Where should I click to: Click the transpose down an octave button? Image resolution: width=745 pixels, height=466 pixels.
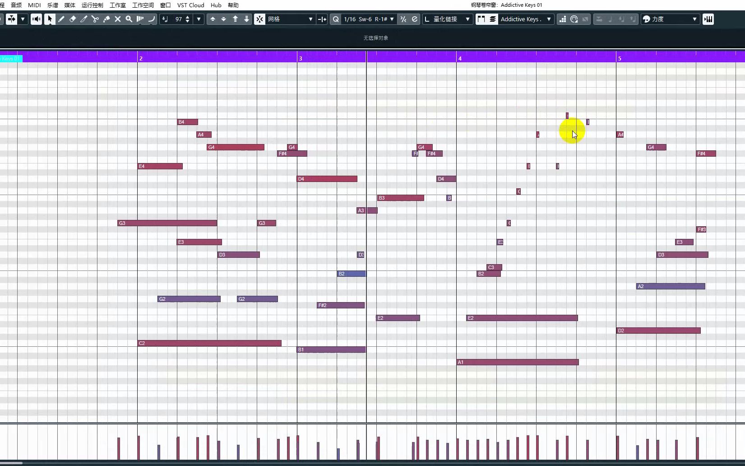coord(246,19)
